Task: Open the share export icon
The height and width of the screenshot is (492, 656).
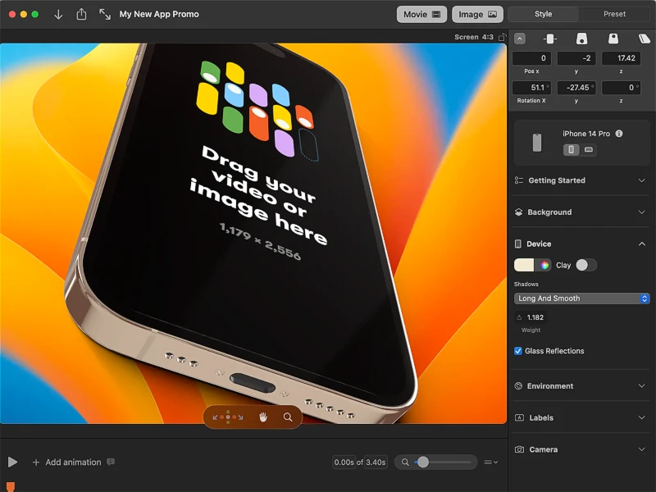Action: coord(81,14)
